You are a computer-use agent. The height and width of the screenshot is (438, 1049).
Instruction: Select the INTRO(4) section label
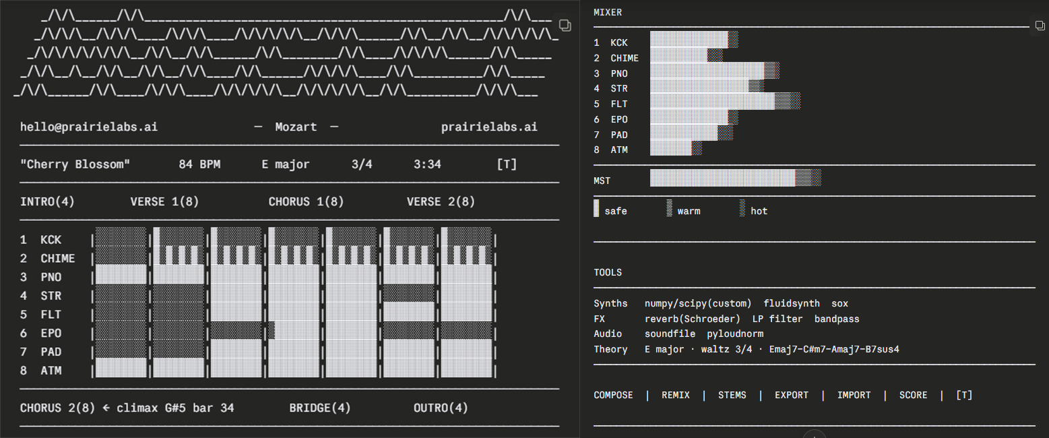[48, 201]
